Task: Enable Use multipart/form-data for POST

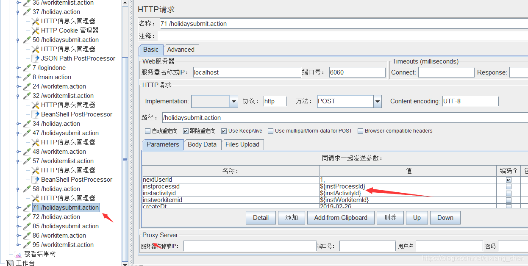Action: pyautogui.click(x=271, y=131)
